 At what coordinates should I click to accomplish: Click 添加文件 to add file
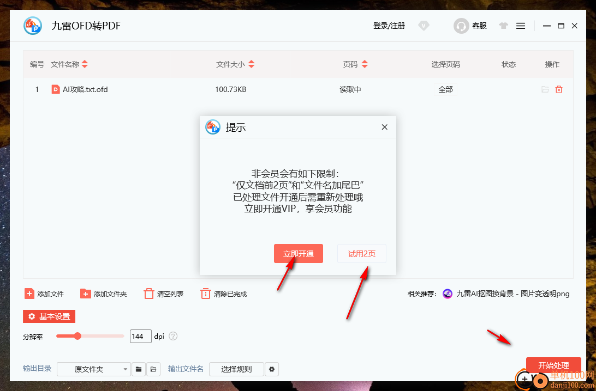click(44, 294)
